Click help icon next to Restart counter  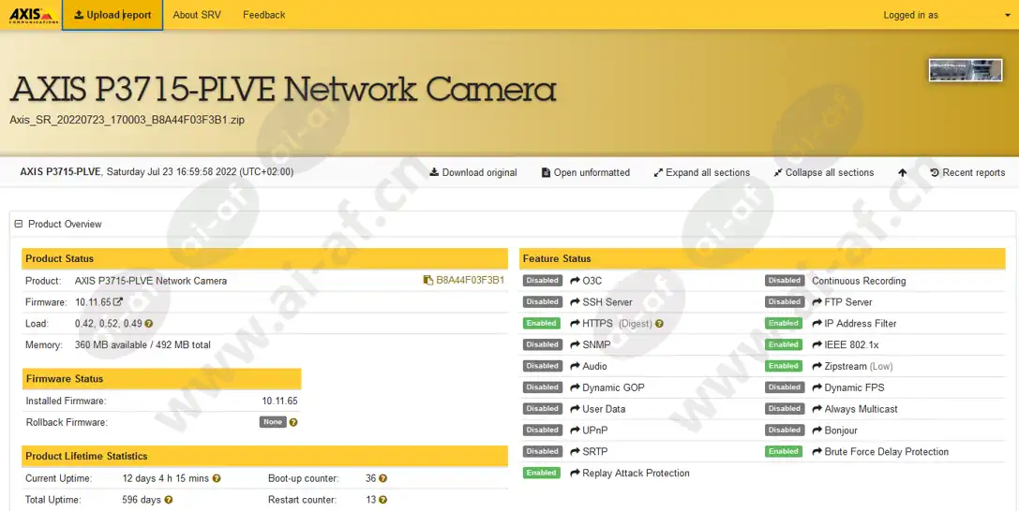point(382,500)
